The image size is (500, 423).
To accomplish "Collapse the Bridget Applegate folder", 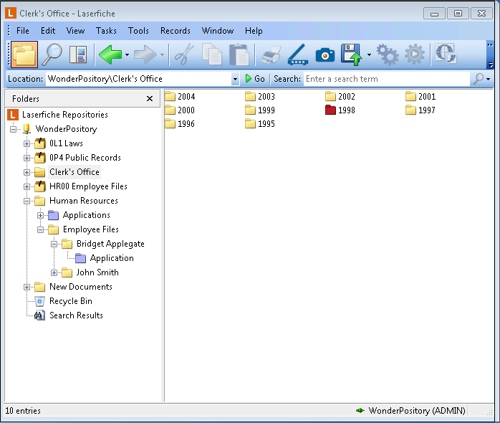I will coord(54,244).
